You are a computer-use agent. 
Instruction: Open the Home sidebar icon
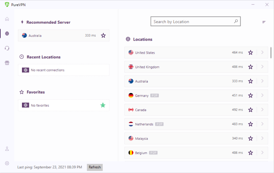point(7,19)
